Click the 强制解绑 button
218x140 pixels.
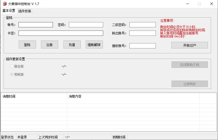point(94,44)
